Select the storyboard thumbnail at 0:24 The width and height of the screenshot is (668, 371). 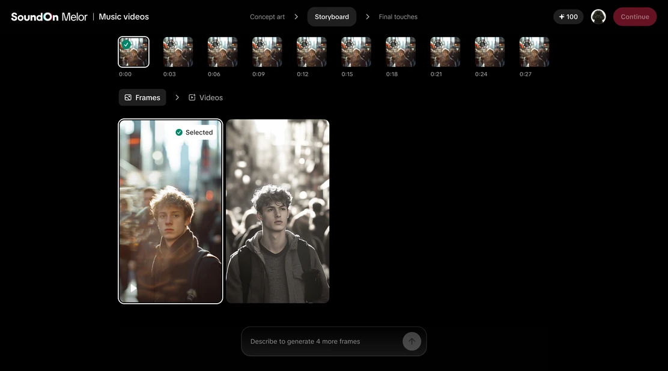click(x=490, y=52)
